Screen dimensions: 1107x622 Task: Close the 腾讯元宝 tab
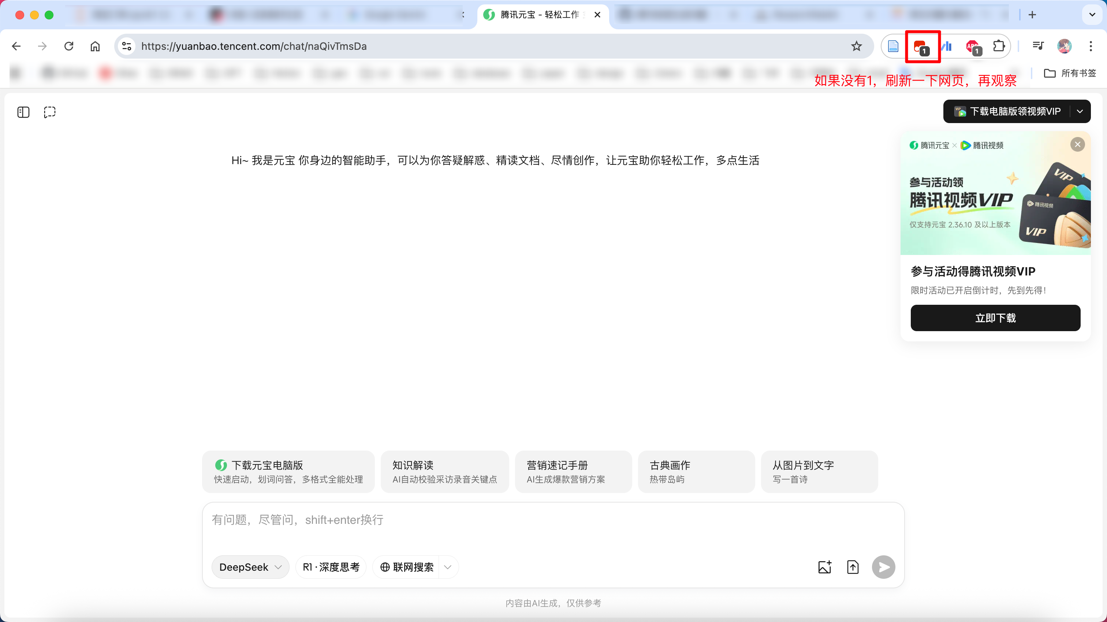[597, 15]
